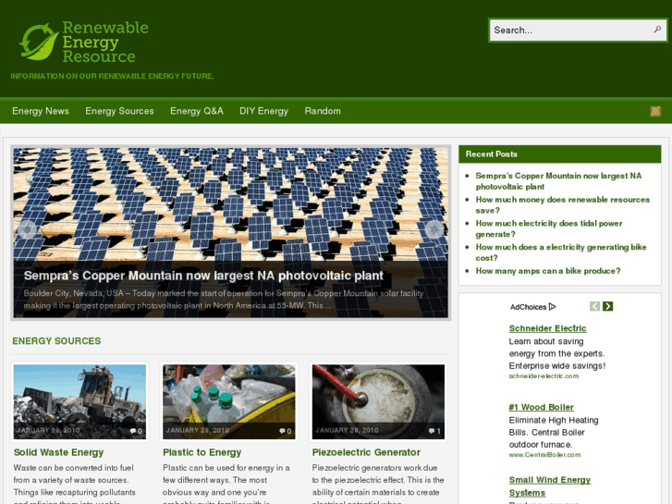The height and width of the screenshot is (504, 672).
Task: Click the date on Solid Waste Energy thumbnail
Action: 48,430
